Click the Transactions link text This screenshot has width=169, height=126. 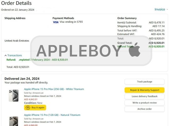pyautogui.click(x=14, y=55)
